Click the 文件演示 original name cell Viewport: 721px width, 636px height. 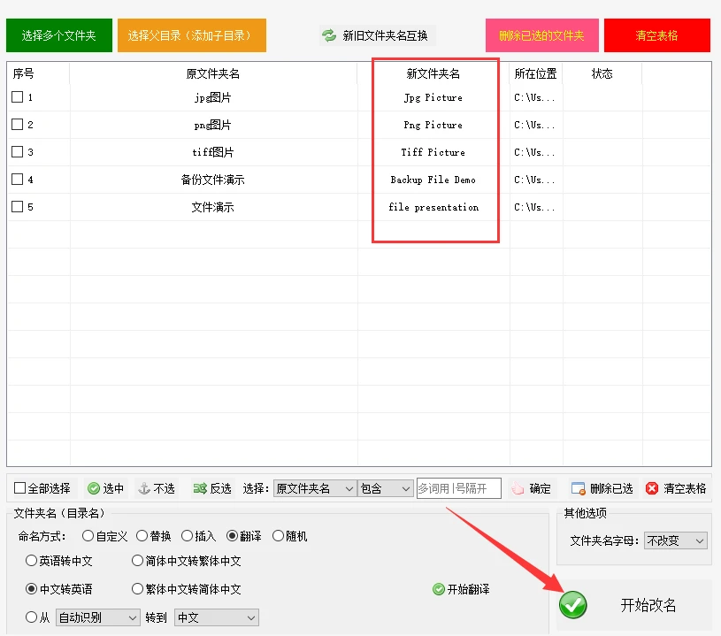pyautogui.click(x=213, y=207)
